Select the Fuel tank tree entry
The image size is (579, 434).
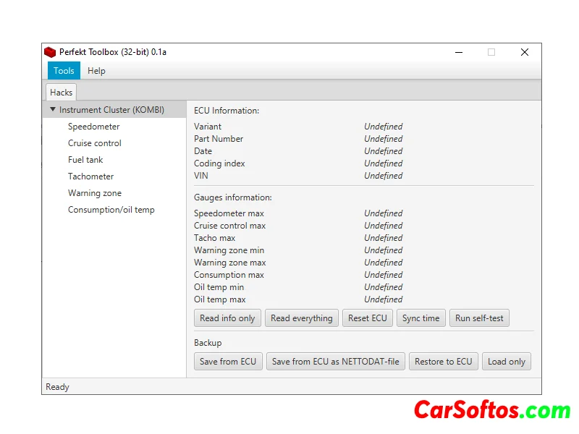point(85,160)
